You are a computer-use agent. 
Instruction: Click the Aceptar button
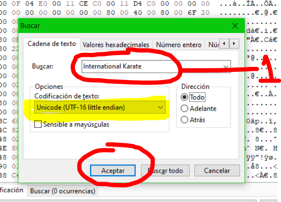point(113,170)
